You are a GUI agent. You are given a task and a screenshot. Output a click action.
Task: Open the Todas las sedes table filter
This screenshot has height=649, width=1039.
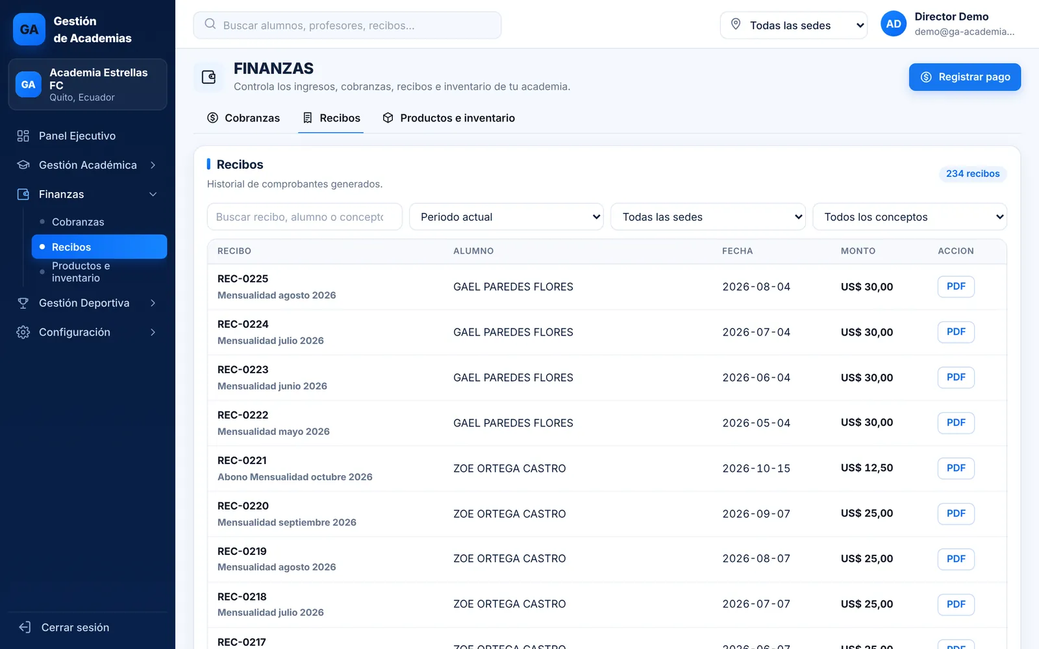click(708, 217)
